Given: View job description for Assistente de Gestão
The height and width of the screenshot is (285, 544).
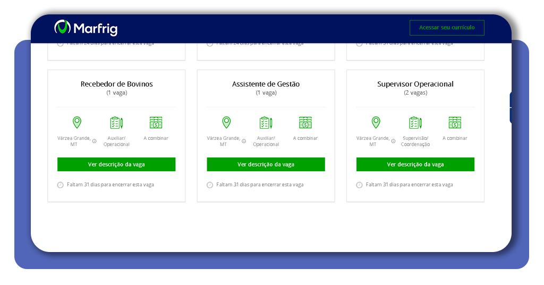Looking at the screenshot, I should [x=266, y=164].
